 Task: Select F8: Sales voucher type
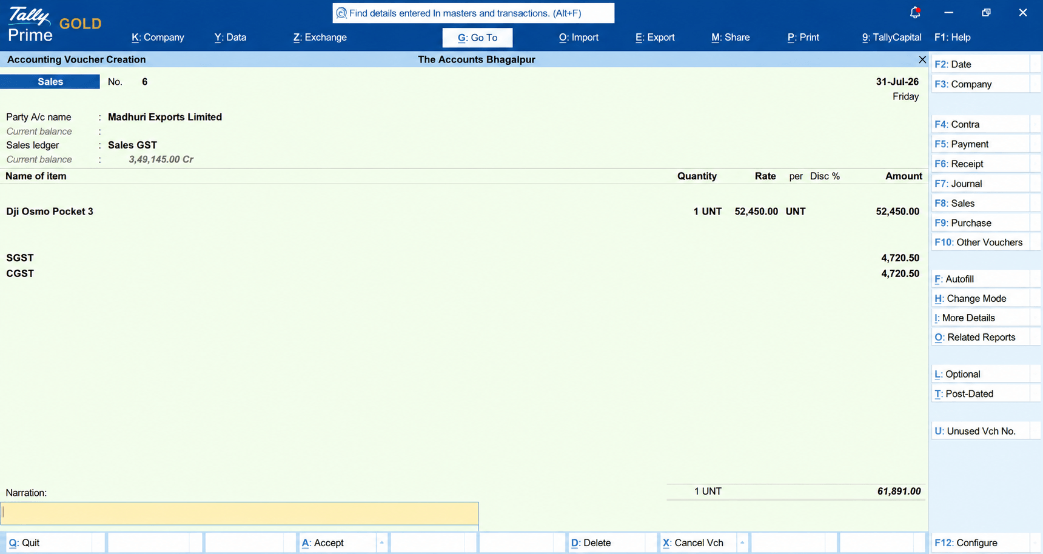pos(981,203)
